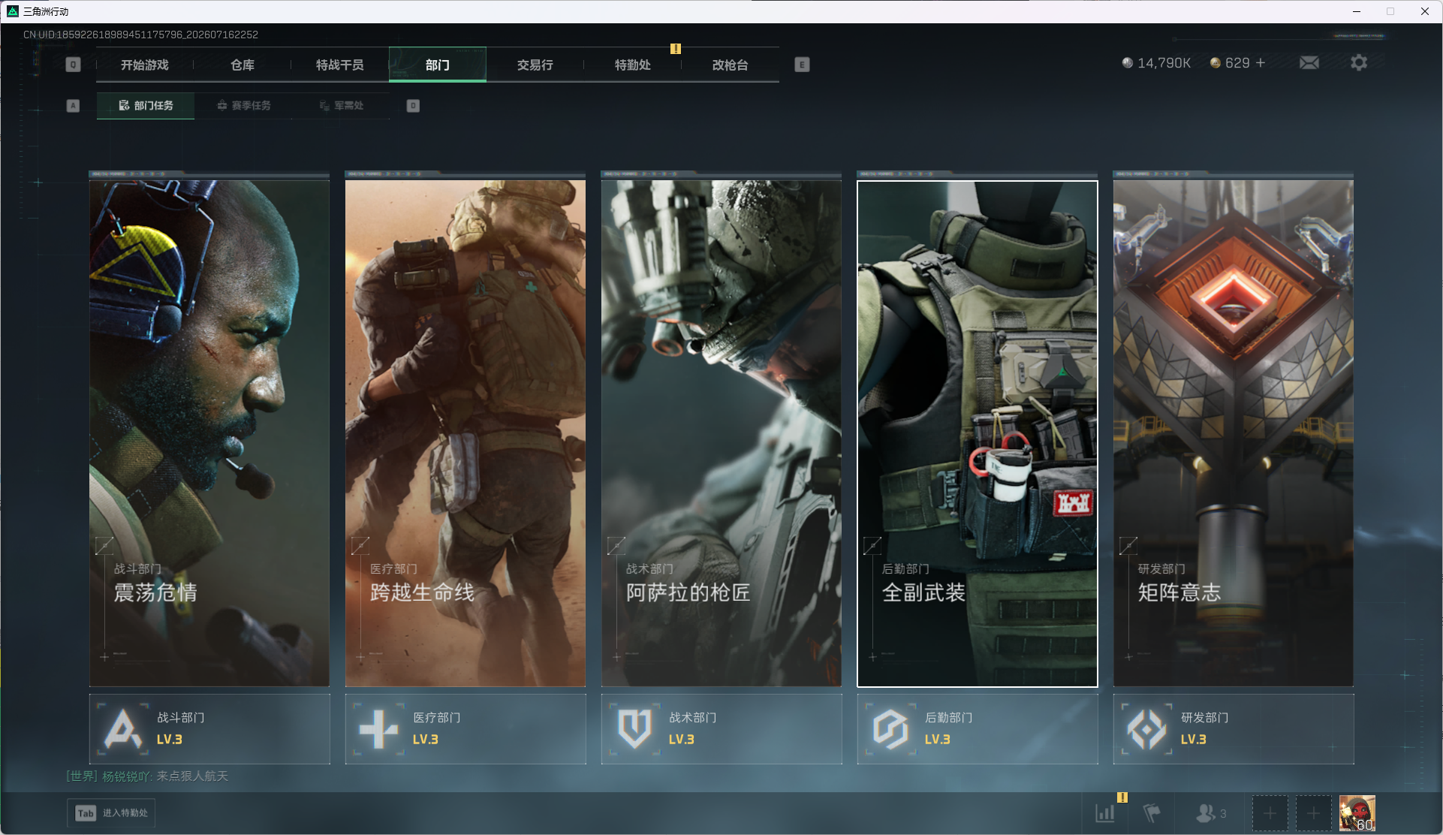Click the 矩阵意志 card corner icon

tap(1128, 546)
